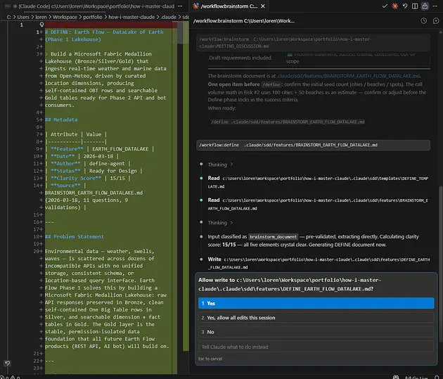Image resolution: width=443 pixels, height=379 pixels.
Task: Click the 'portfolio' breadcrumb segment
Action: 93,17
